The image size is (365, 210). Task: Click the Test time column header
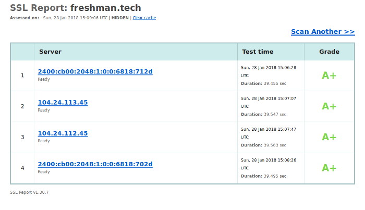pyautogui.click(x=258, y=52)
